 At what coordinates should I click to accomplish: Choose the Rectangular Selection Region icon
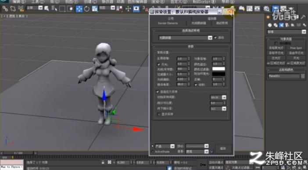(x=62, y=9)
